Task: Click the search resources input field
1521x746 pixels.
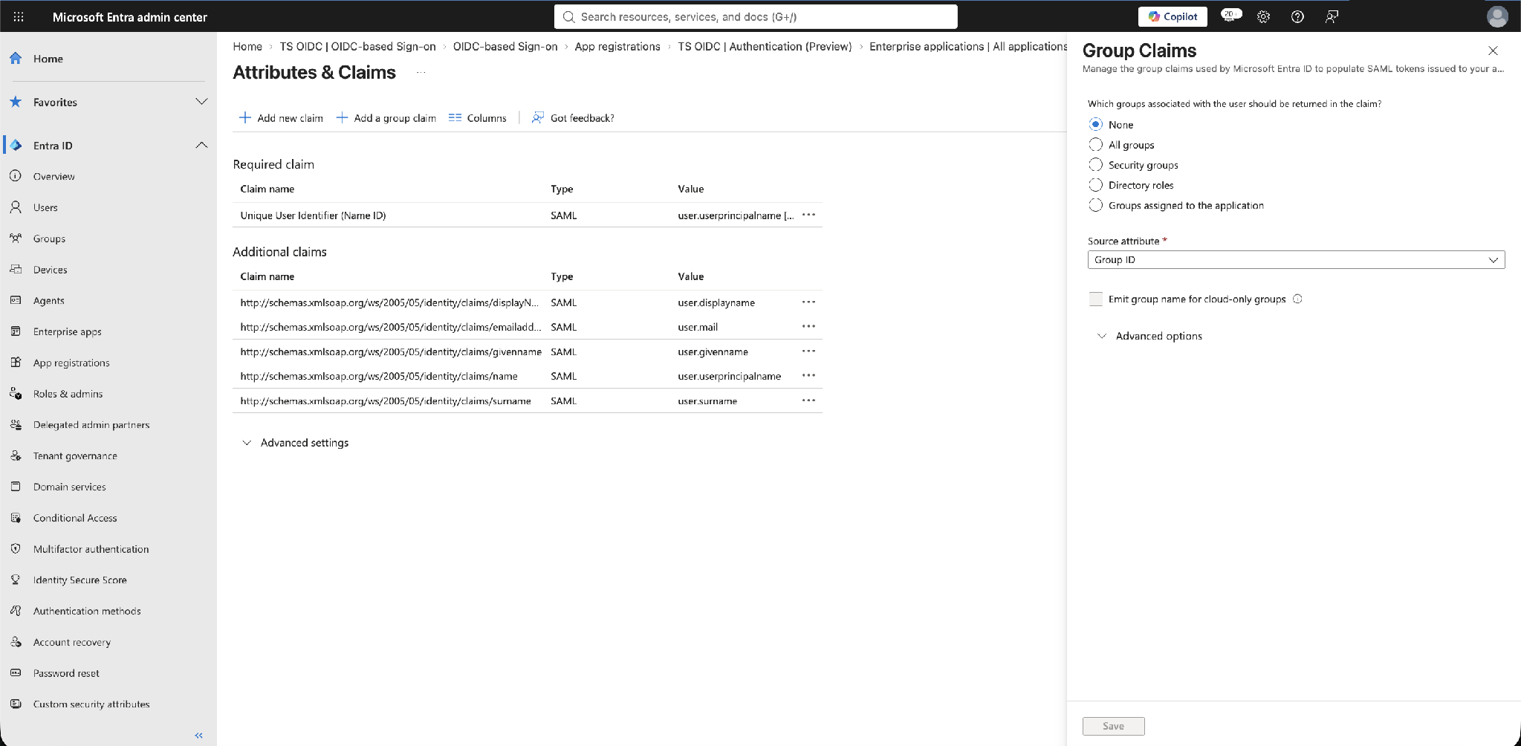Action: pyautogui.click(x=756, y=16)
